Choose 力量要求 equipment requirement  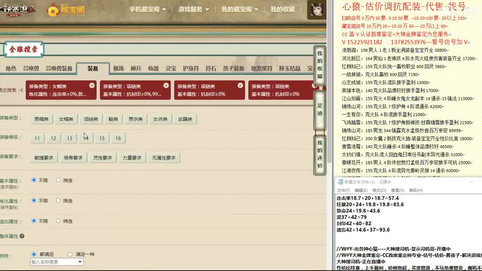(132, 158)
